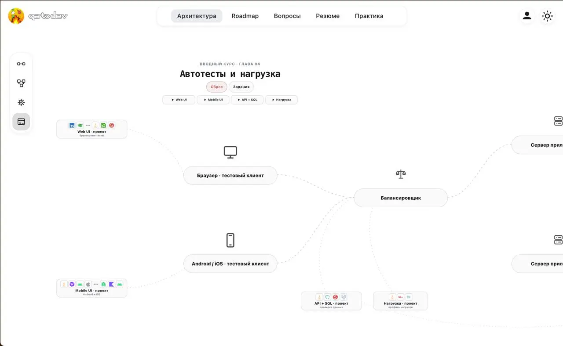Open the API + SQL · проект card title

[332, 303]
